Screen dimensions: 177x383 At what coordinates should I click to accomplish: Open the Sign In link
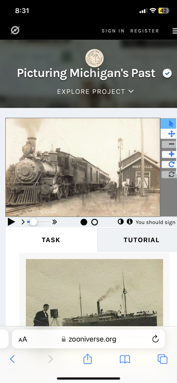tap(113, 31)
